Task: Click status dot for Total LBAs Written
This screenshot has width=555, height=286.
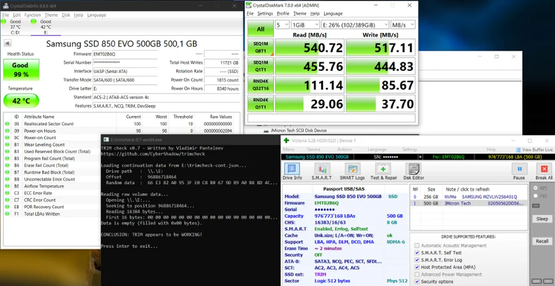Action: 7,214
